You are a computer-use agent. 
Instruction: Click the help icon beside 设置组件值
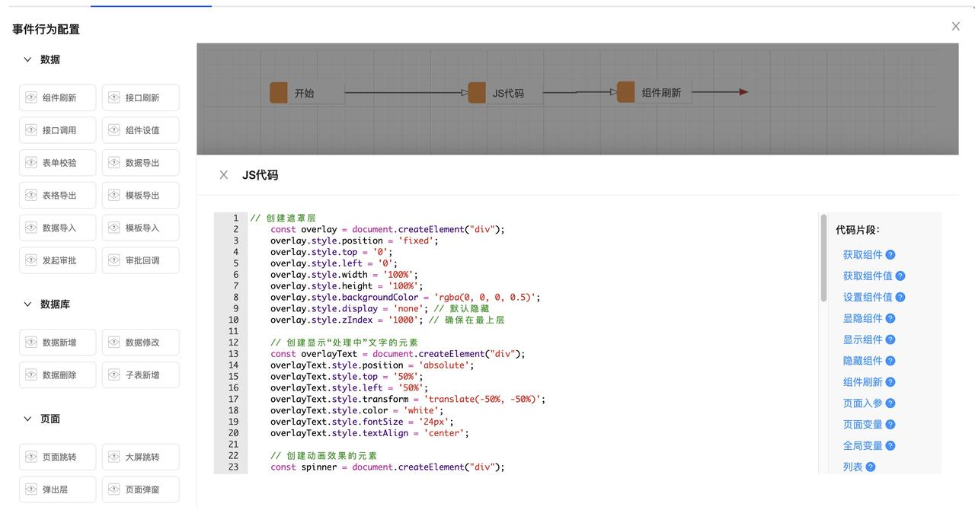900,298
